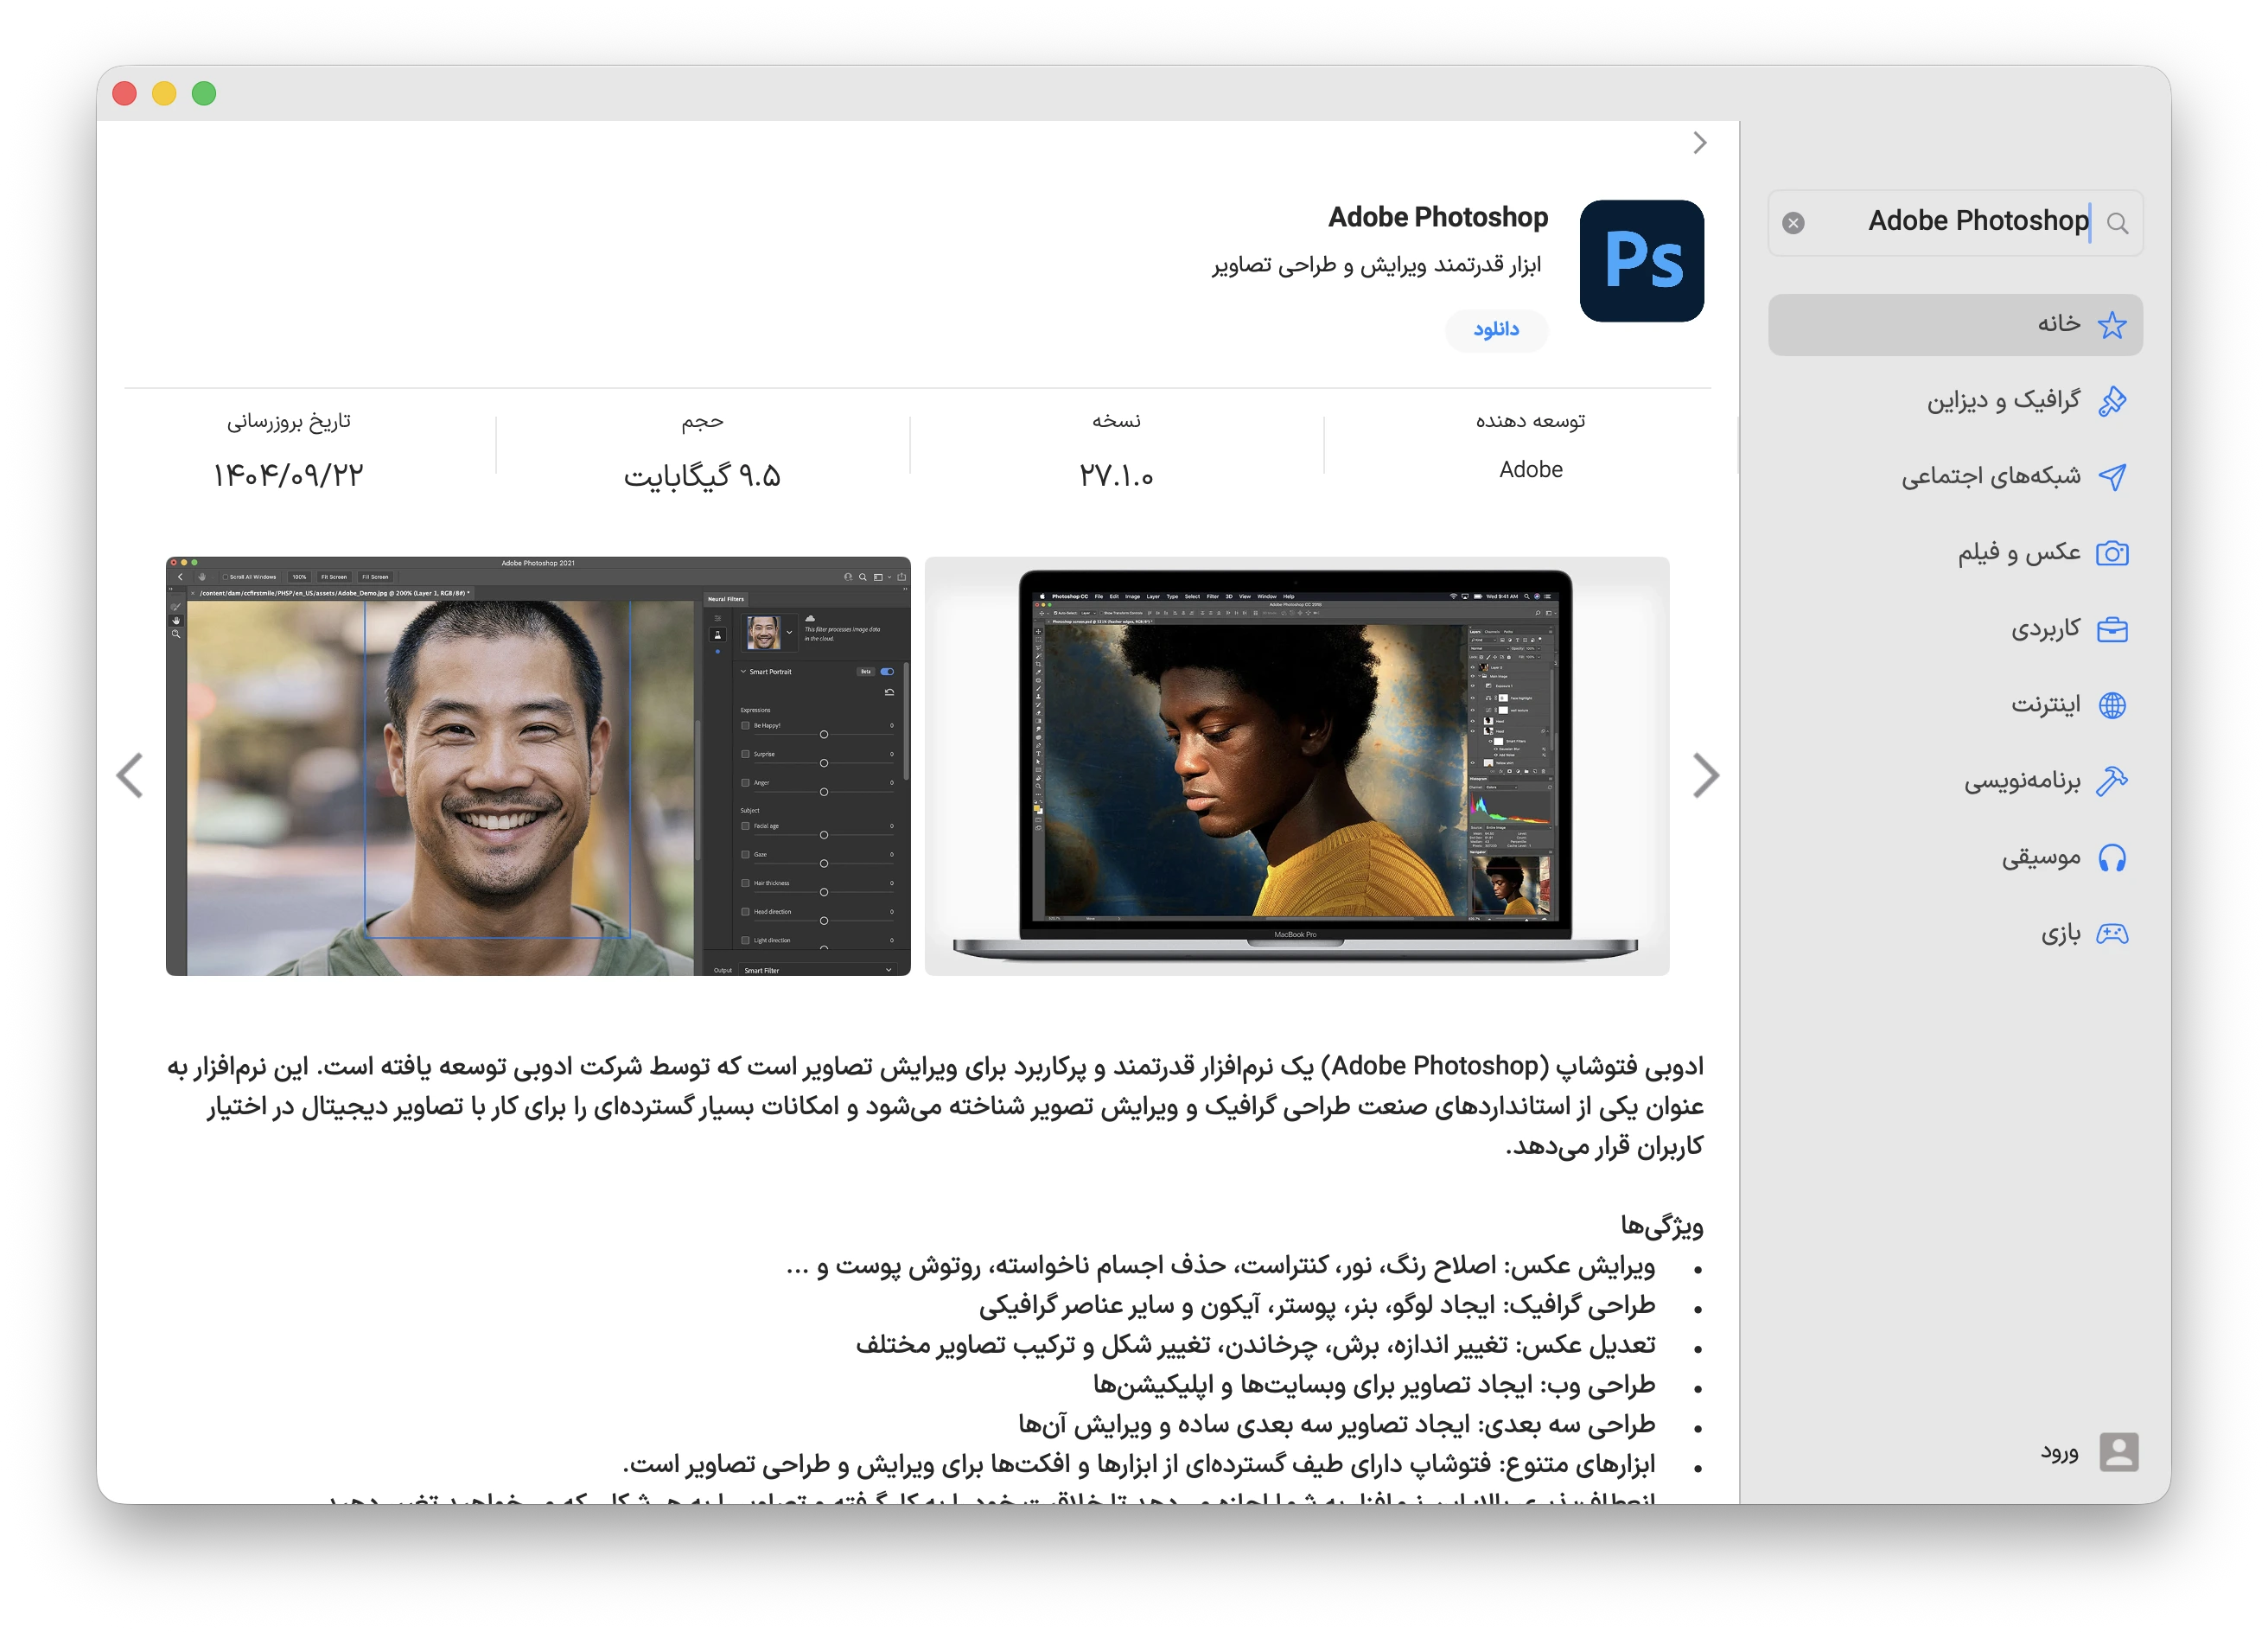Click the دانلود button to download Photoshop

pyautogui.click(x=1496, y=330)
